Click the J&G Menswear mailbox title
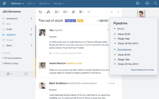Screen dimensions: 159x99 click(12, 12)
